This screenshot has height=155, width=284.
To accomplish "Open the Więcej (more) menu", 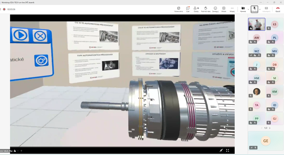I will [232, 9].
